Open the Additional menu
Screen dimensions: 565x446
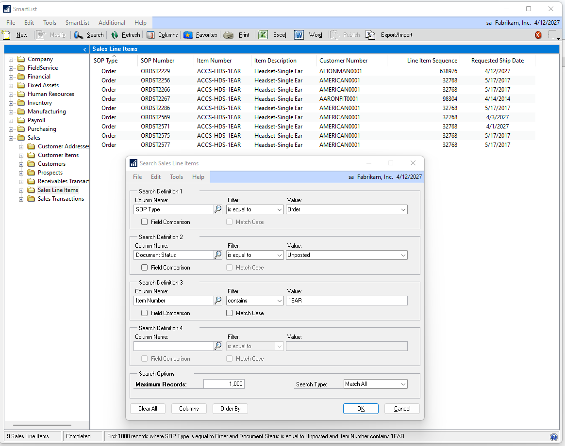[112, 23]
